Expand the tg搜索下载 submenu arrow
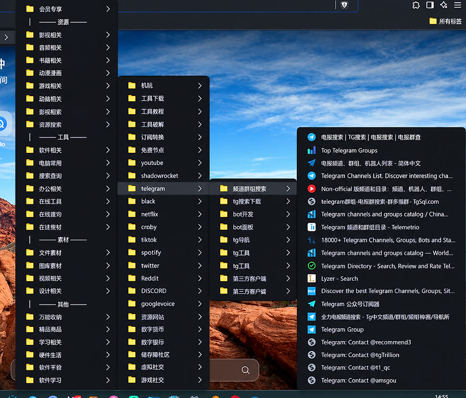The width and height of the screenshot is (466, 398). [x=288, y=202]
